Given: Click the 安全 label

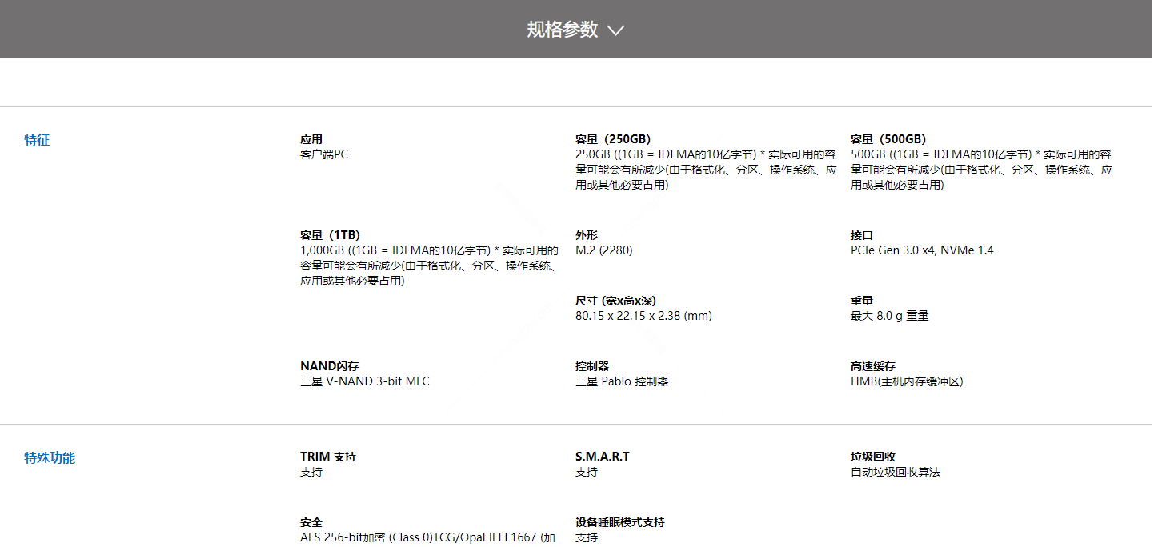Looking at the screenshot, I should tap(311, 522).
